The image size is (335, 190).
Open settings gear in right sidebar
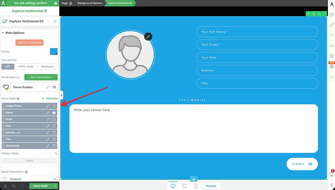tap(331, 56)
